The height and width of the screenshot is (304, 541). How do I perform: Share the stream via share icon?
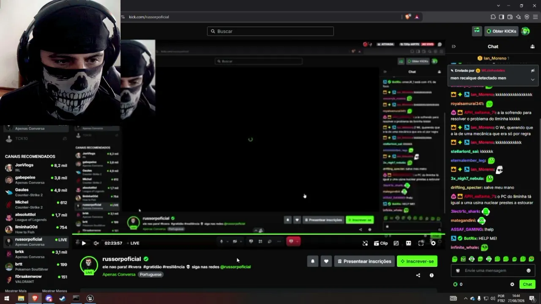pos(418,275)
